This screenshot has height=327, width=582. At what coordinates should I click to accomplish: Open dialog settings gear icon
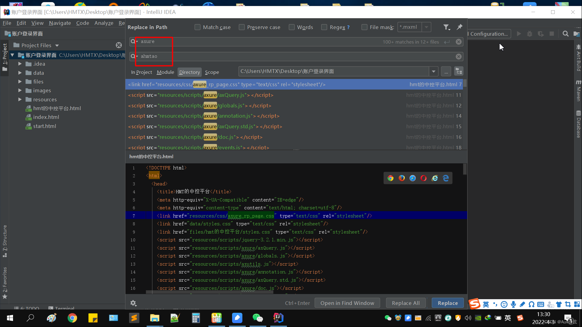[x=133, y=303]
